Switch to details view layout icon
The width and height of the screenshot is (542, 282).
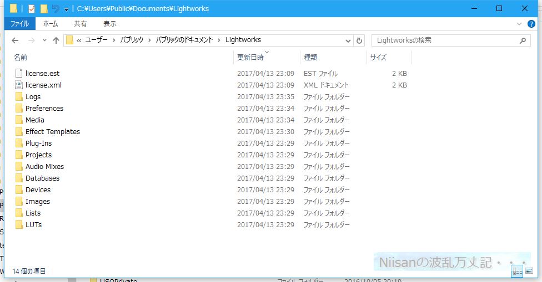point(517,271)
